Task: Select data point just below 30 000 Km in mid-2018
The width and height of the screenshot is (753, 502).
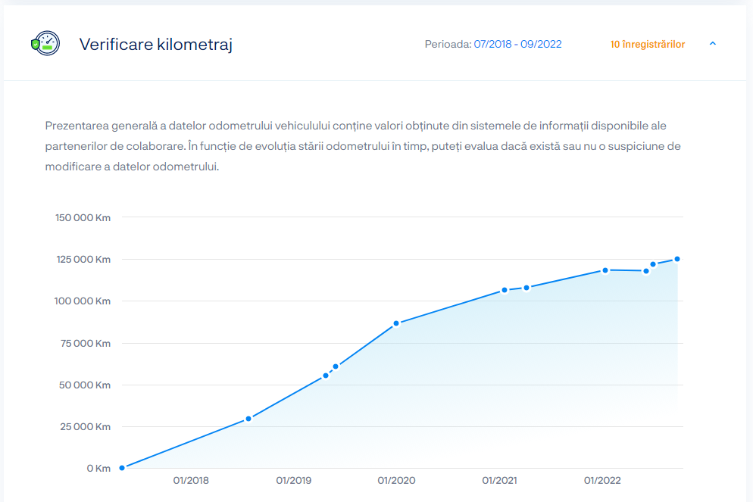Action: click(x=248, y=419)
